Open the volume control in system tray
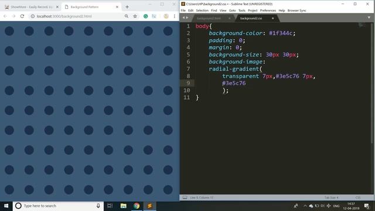375x211 pixels. coord(323,206)
